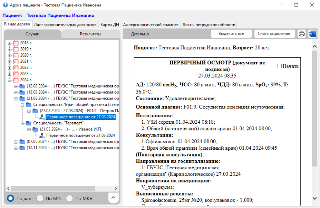The image size is (320, 208).
Task: Click the folder icon of the 13.03.2024 case
Action: 22,92
